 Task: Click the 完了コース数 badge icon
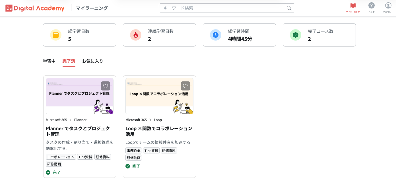point(296,35)
